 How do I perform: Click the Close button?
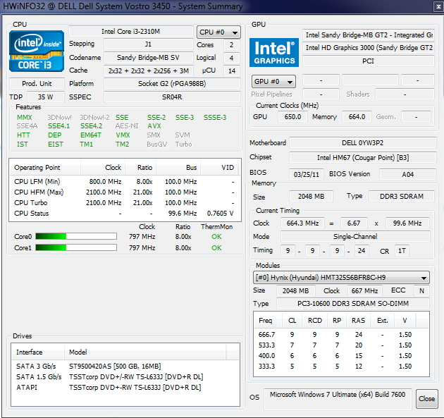[x=426, y=399]
